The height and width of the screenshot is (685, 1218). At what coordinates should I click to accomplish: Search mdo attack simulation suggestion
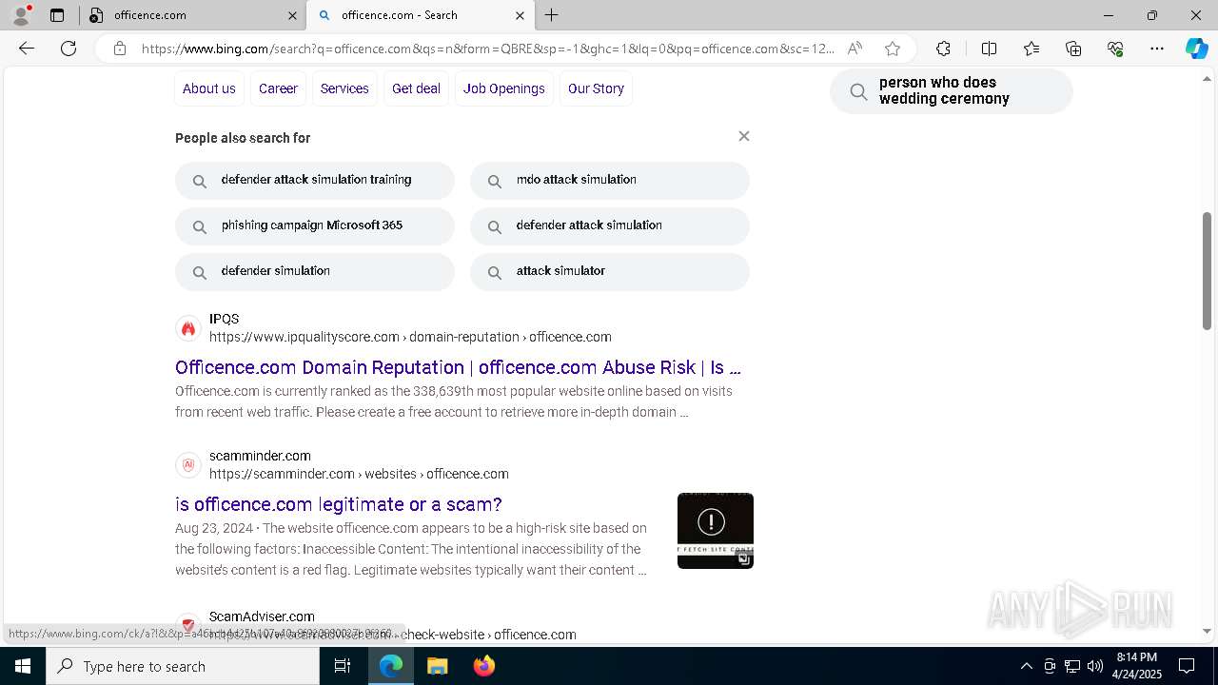(610, 180)
